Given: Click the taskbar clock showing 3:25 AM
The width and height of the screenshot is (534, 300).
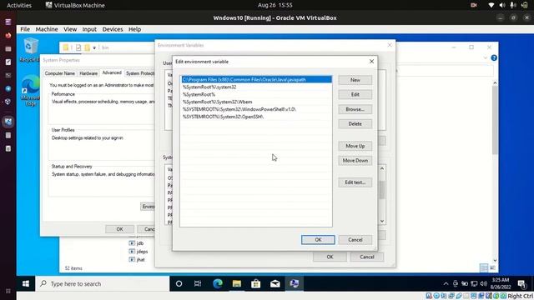Looking at the screenshot, I should tap(501, 283).
